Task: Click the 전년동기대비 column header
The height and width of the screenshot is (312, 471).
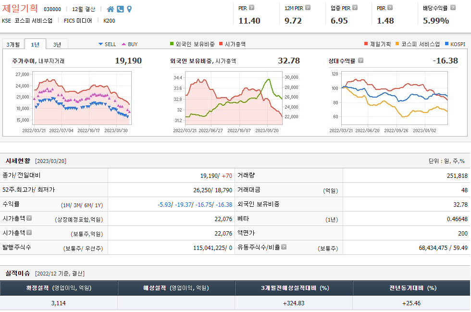Action: (x=411, y=288)
